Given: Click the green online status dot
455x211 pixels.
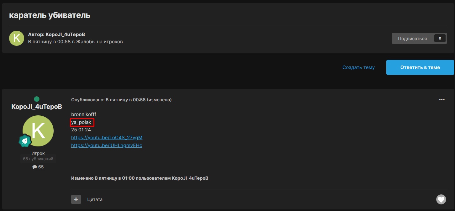Looking at the screenshot, I should tap(37, 99).
